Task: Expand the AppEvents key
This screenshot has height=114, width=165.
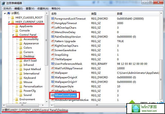Action: pyautogui.click(x=13, y=26)
